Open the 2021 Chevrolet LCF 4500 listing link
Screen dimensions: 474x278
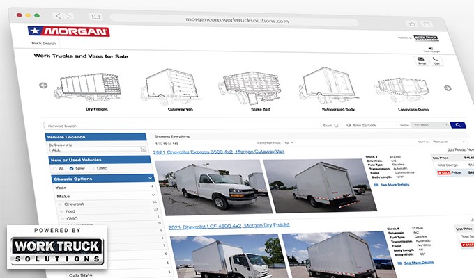(x=229, y=226)
